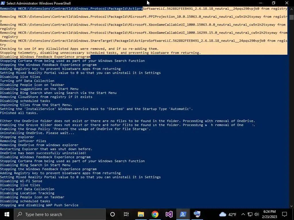
Task: Click the weather cloud icon
Action: point(223,214)
